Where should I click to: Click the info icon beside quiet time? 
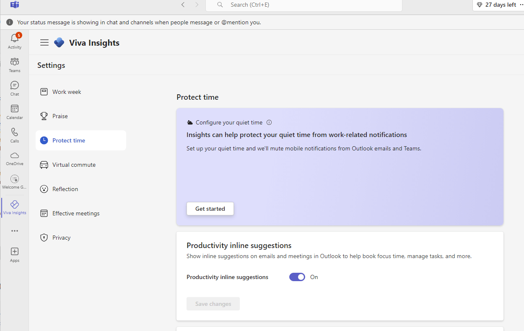tap(269, 123)
